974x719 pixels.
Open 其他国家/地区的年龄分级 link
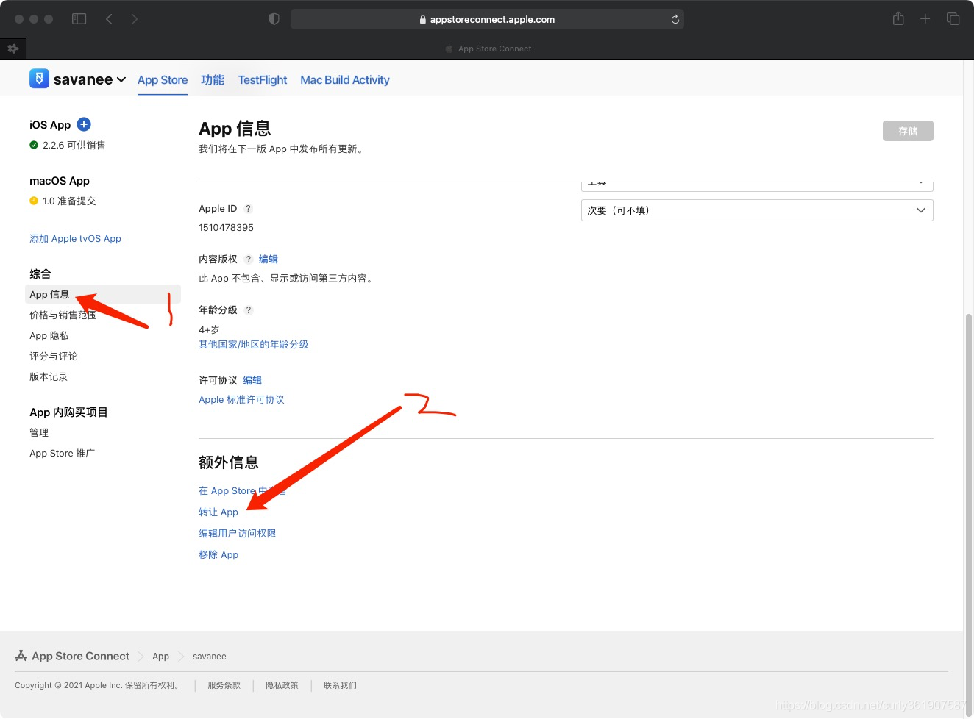coord(254,344)
